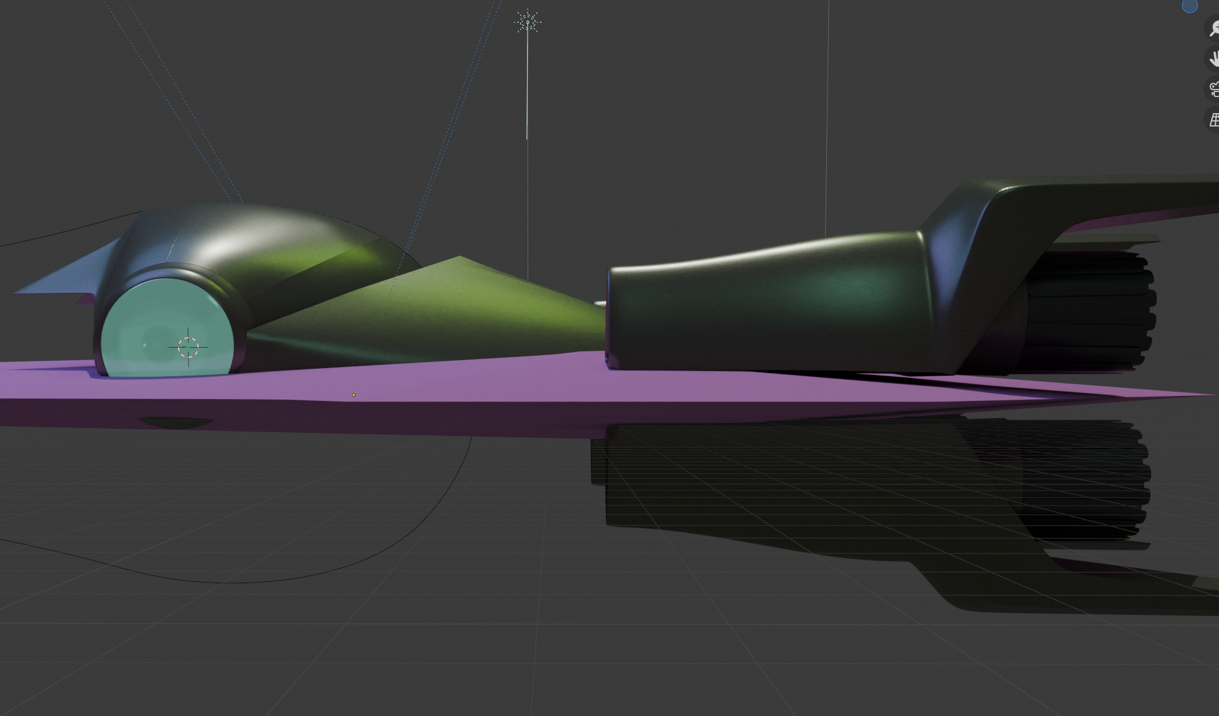Click the red-white 3D cursor
Image resolution: width=1219 pixels, height=716 pixels.
[188, 347]
